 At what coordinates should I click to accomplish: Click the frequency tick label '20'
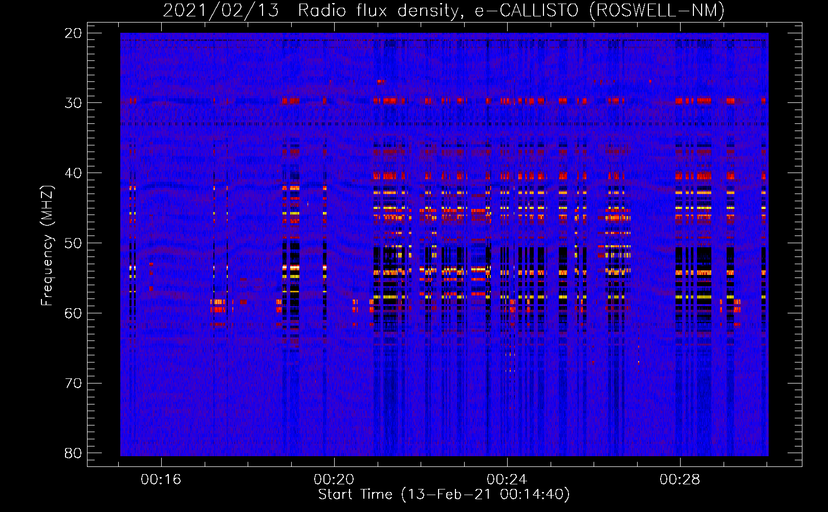click(73, 33)
